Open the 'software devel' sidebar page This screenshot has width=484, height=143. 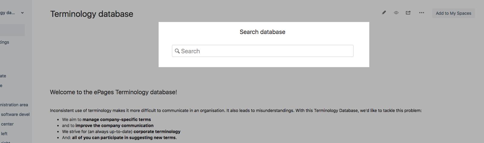[15, 114]
